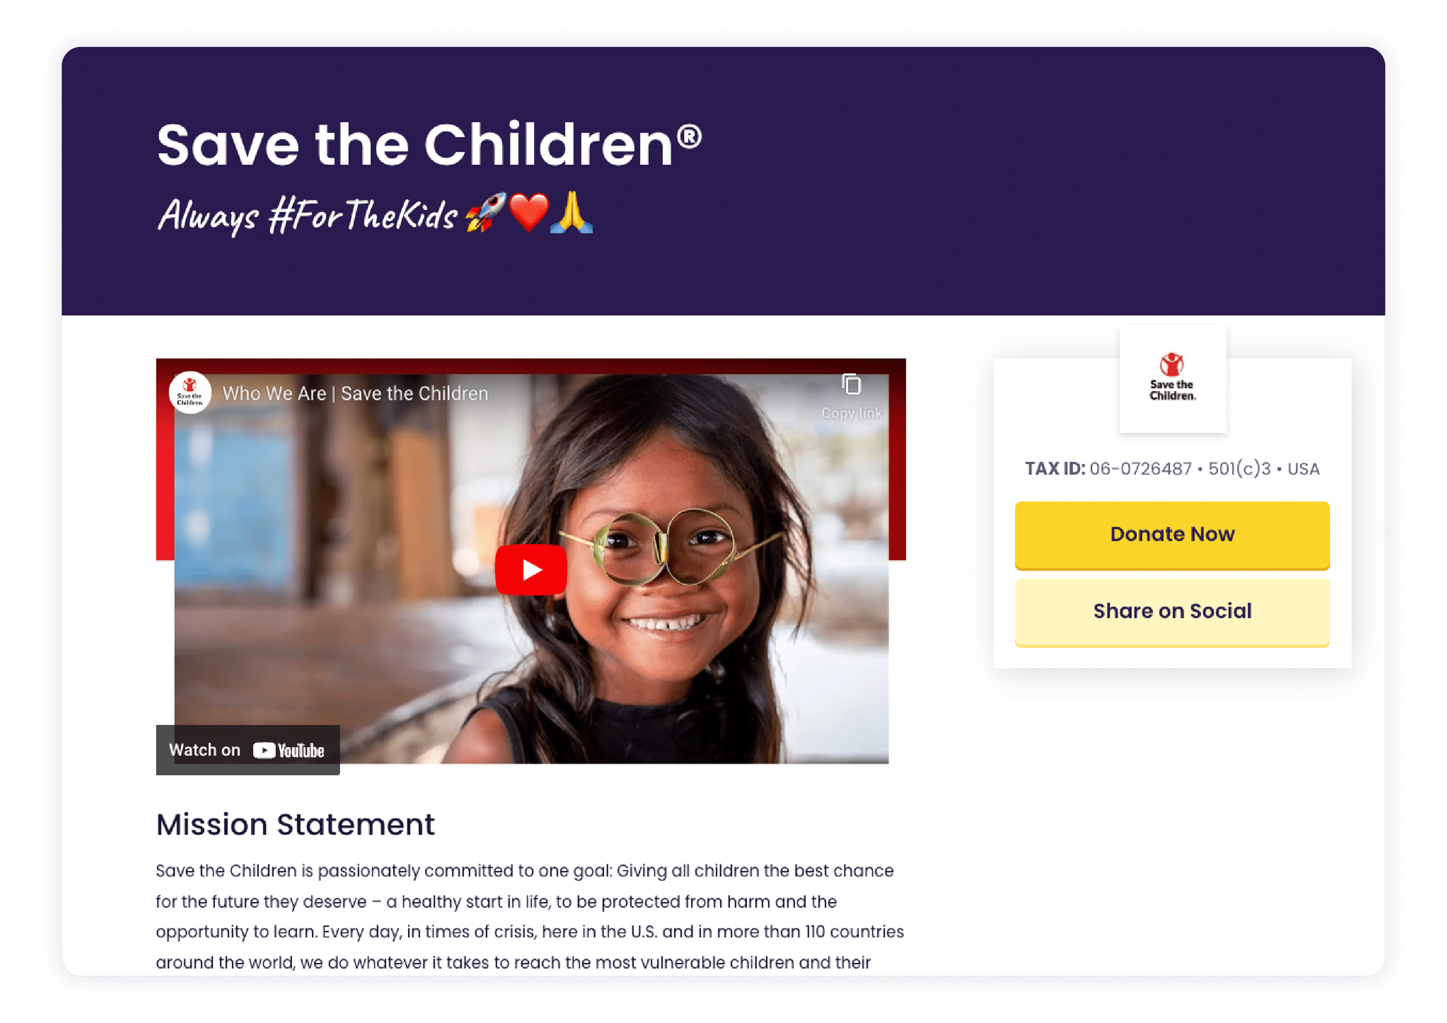1447x1023 pixels.
Task: Click the rocket emoji in tagline
Action: coord(485,213)
